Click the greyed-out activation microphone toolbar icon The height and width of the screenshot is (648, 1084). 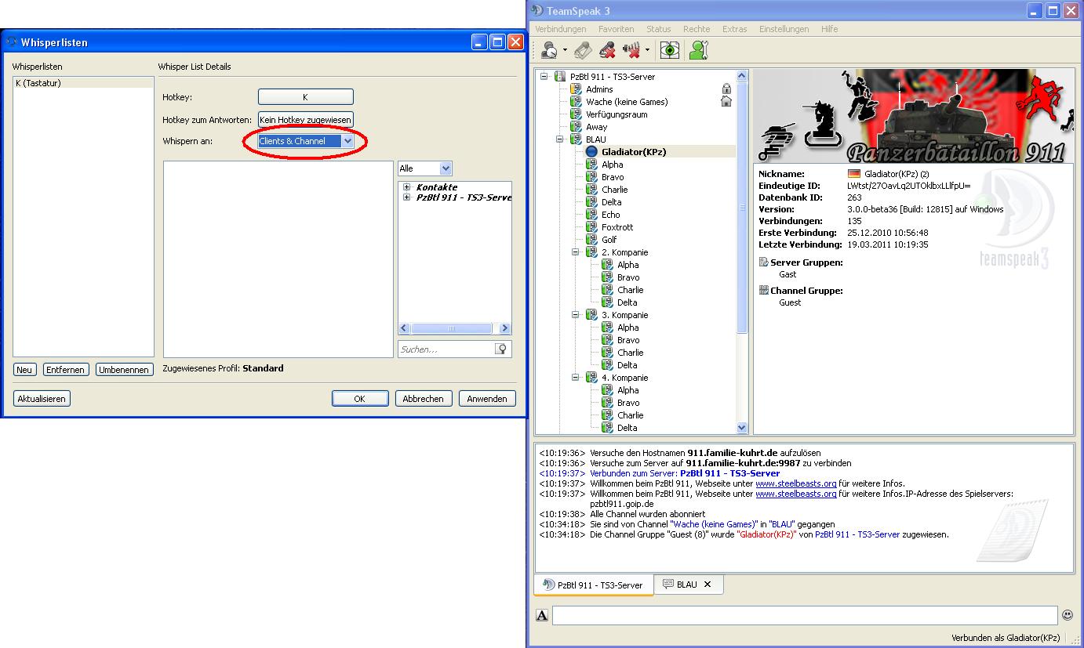583,50
